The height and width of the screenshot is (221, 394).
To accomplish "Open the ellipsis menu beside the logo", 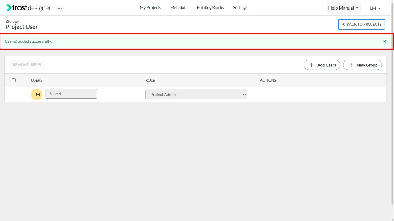I will point(60,9).
